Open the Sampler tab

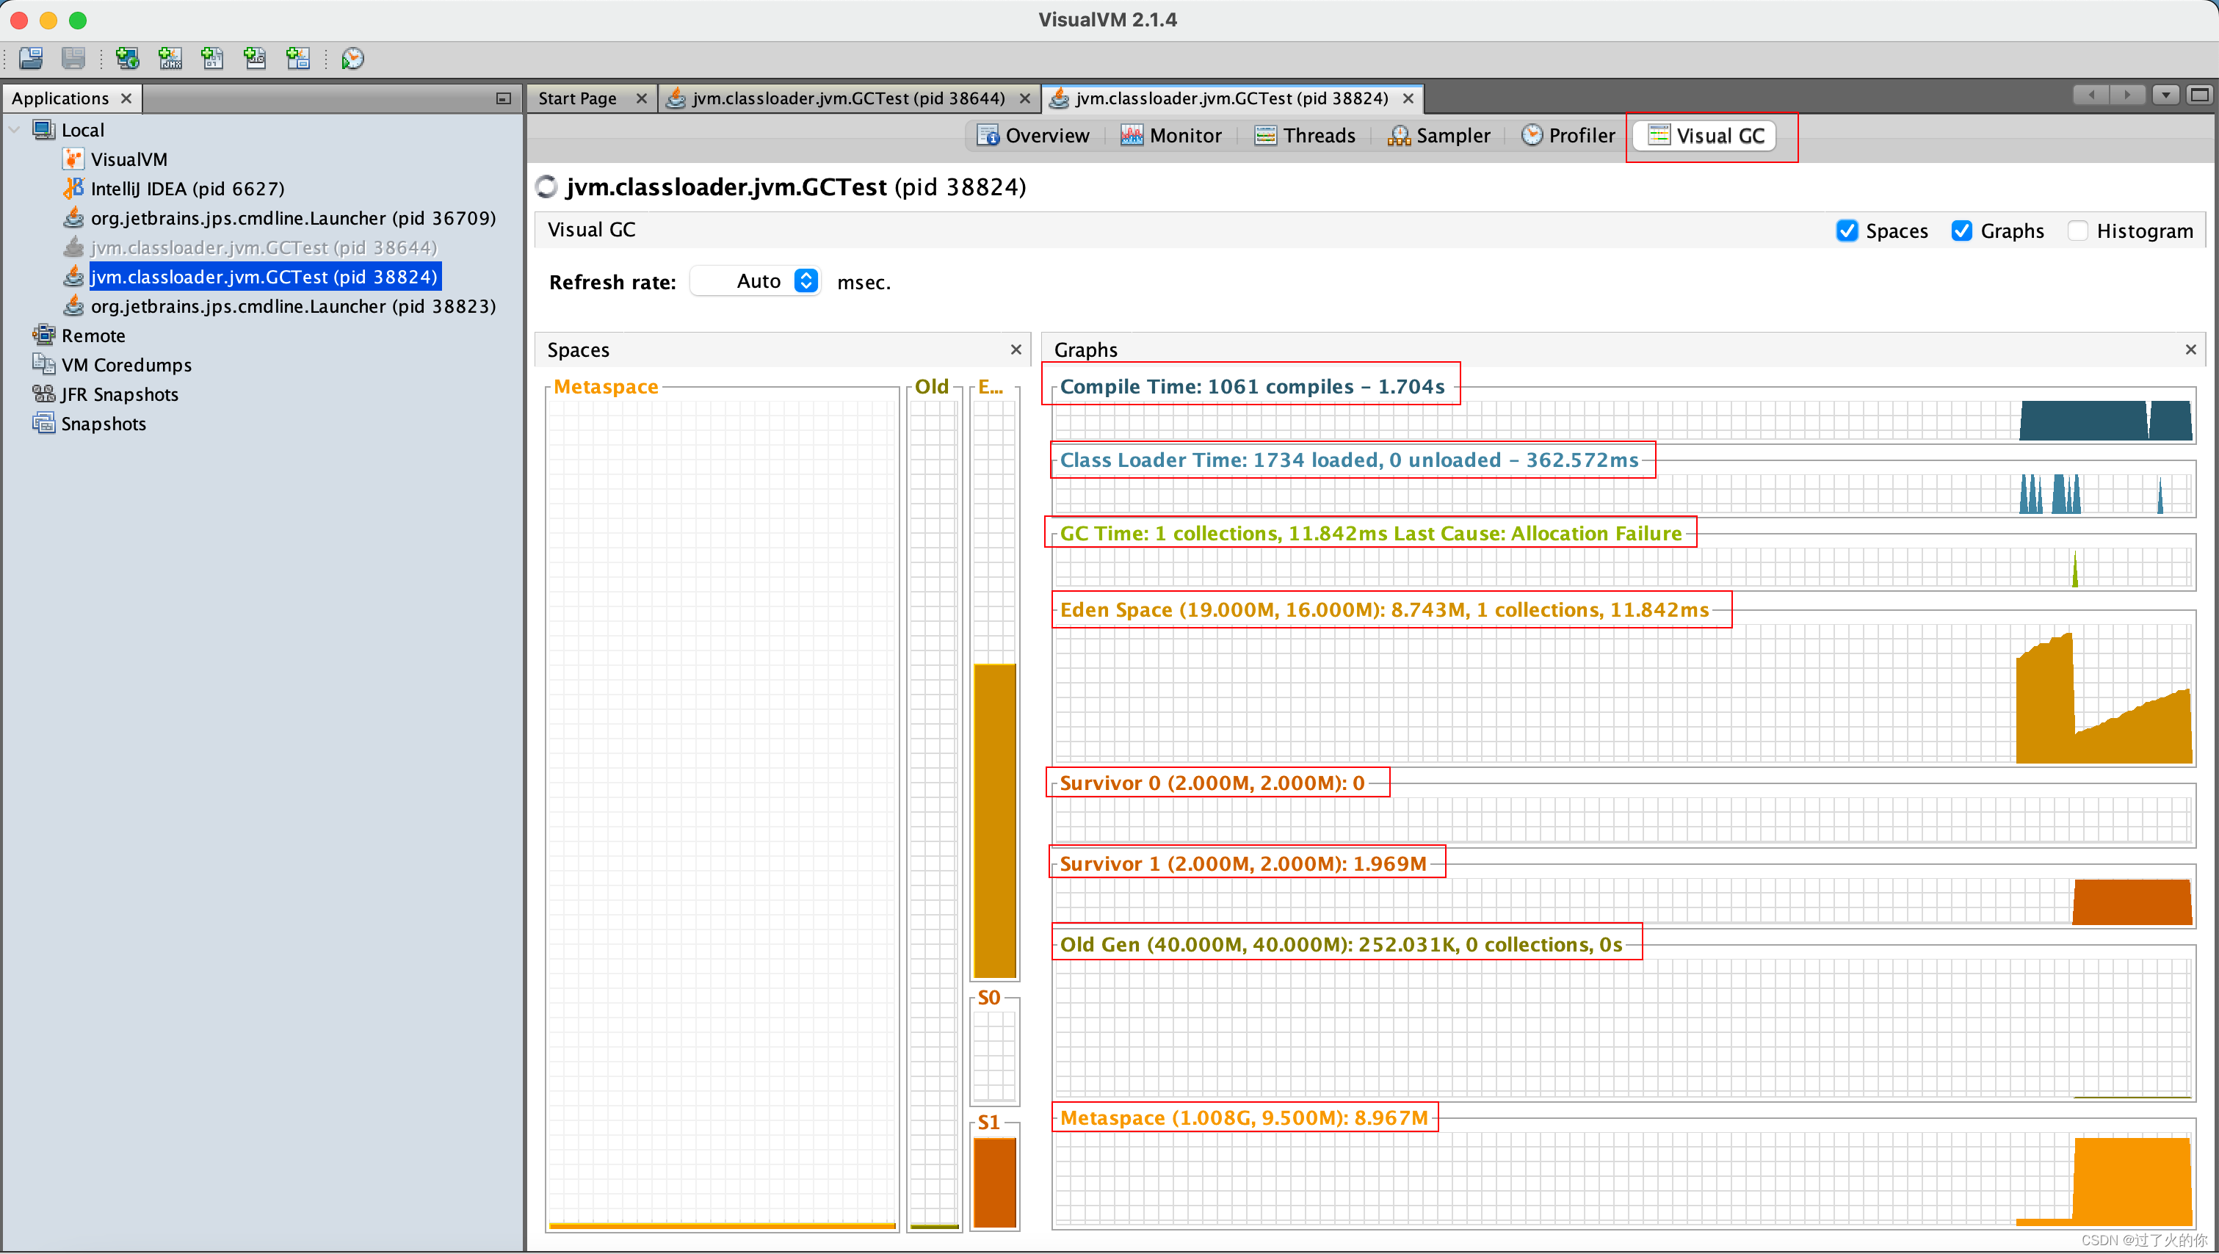(1438, 136)
